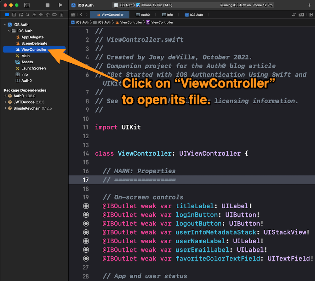
Task: Open the editor options minimap menu
Action: [301, 14]
